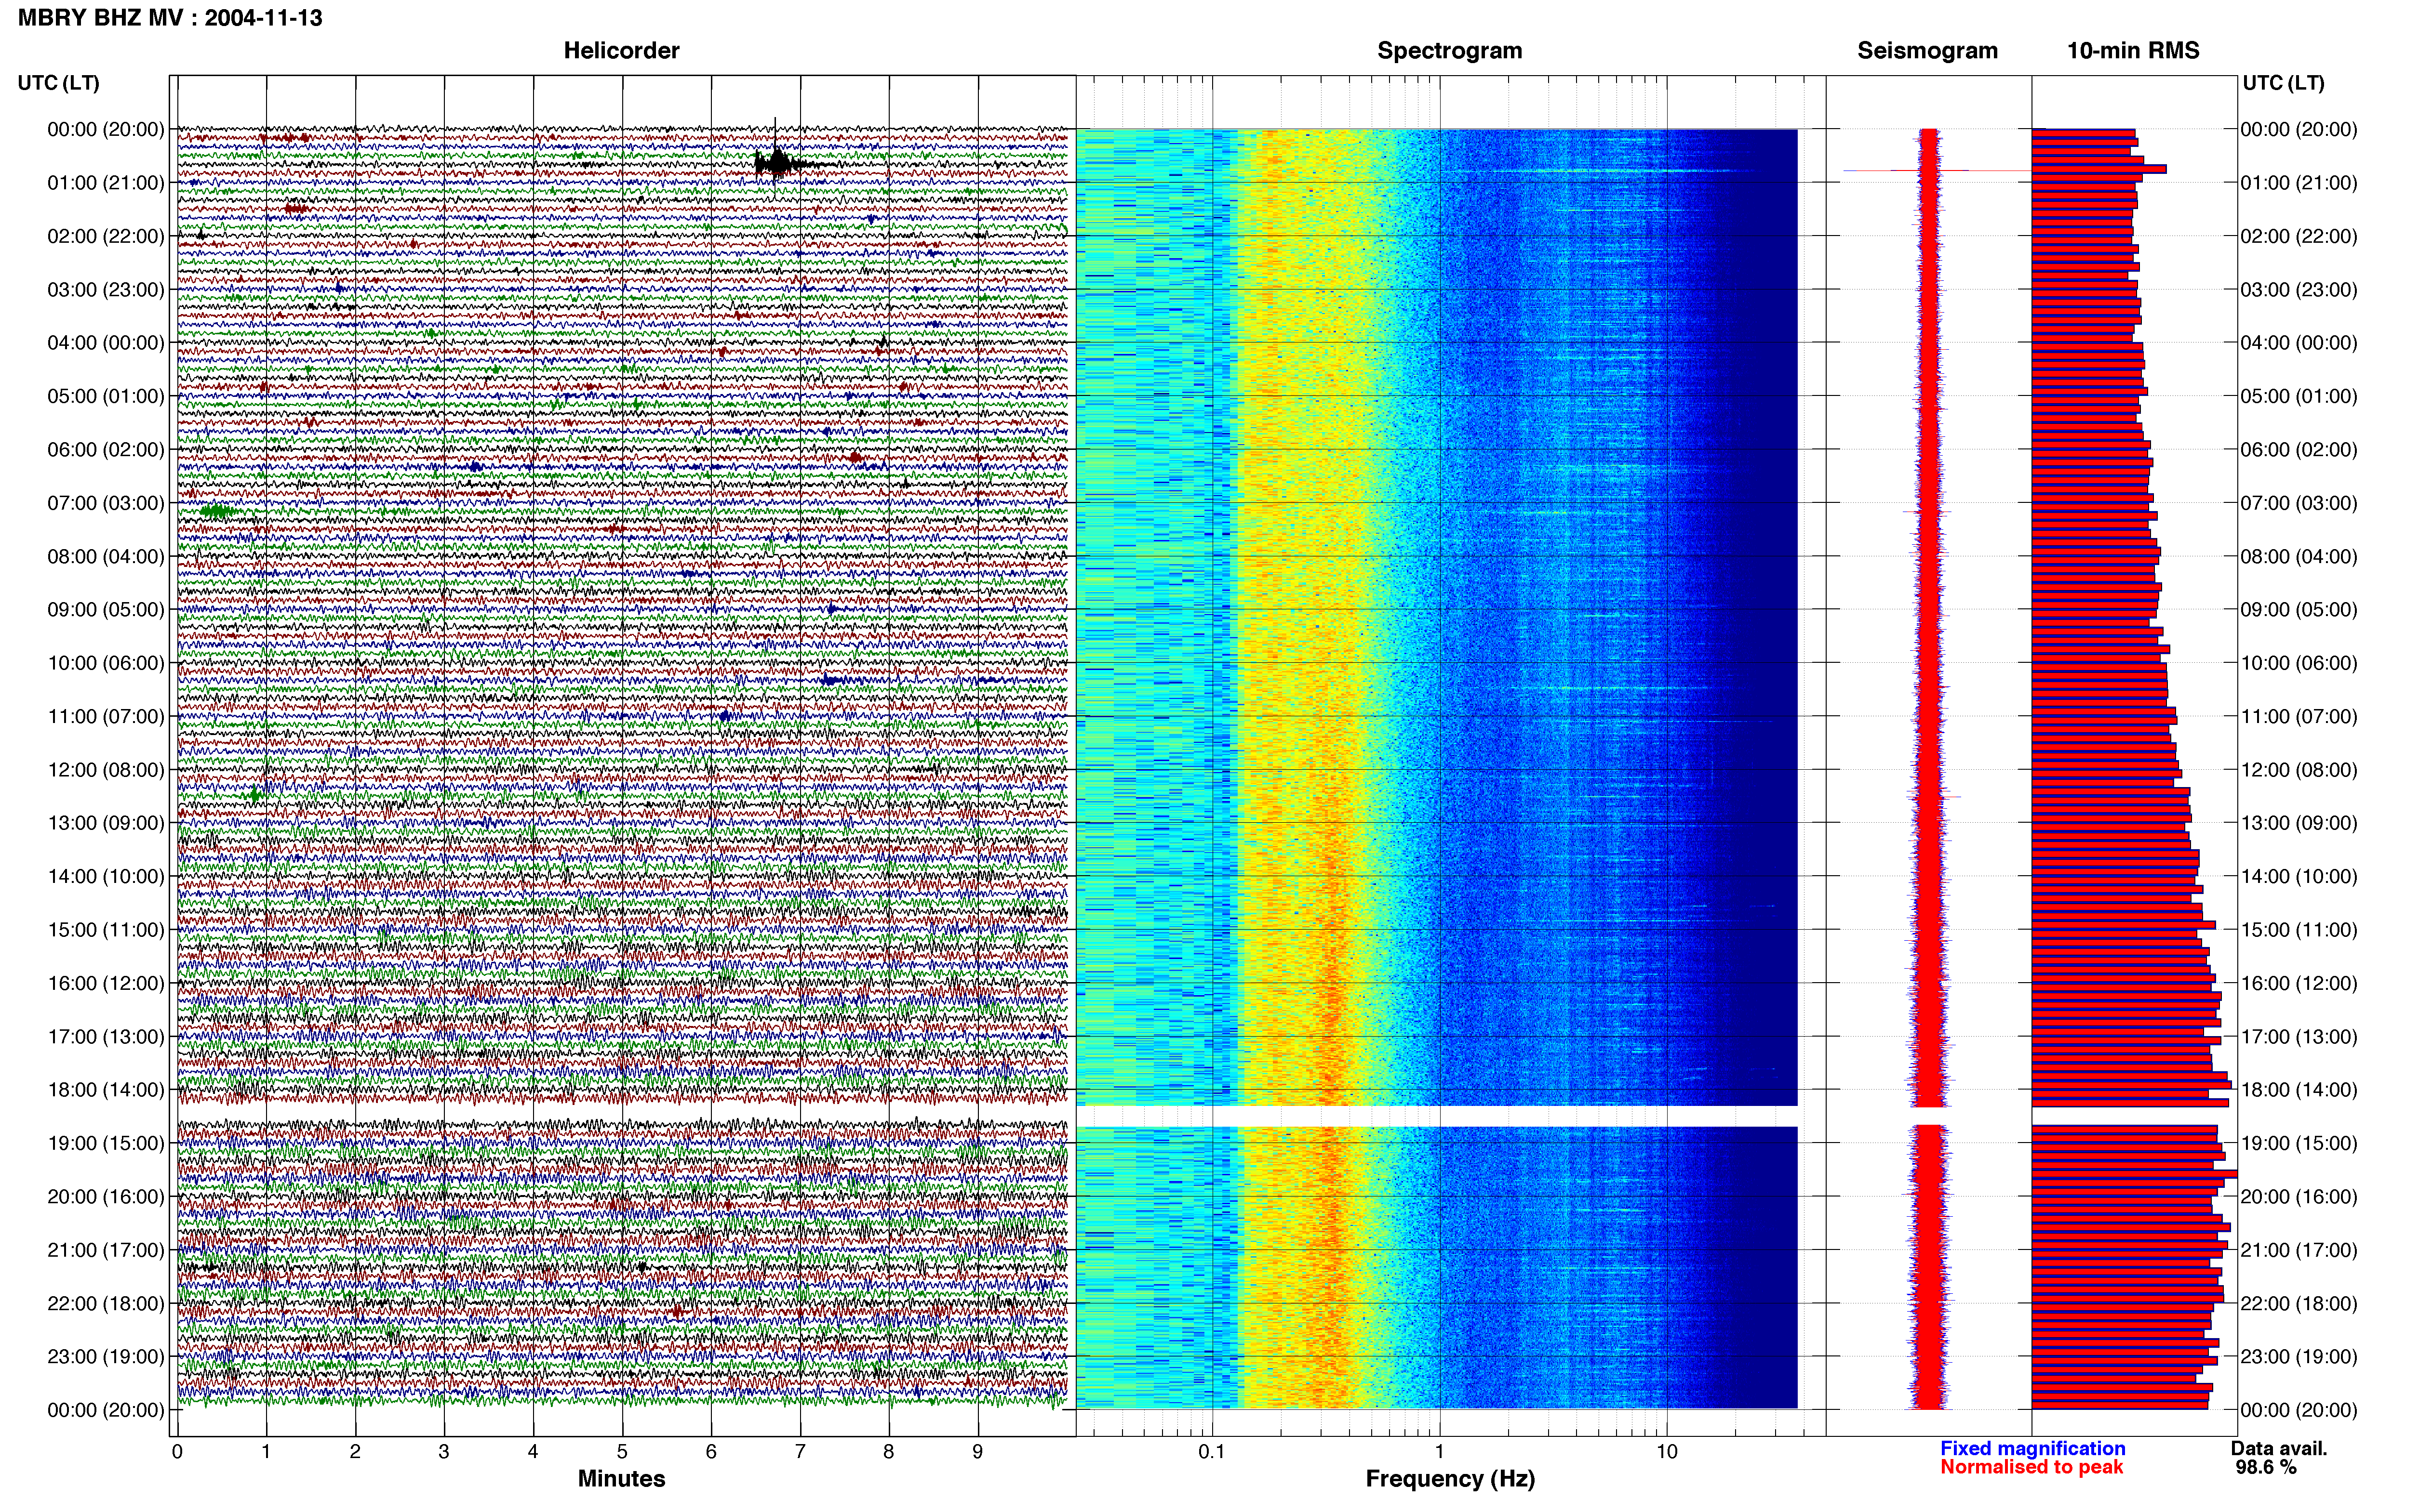Click right-axis time label 16:00 (12:00)

click(2299, 982)
